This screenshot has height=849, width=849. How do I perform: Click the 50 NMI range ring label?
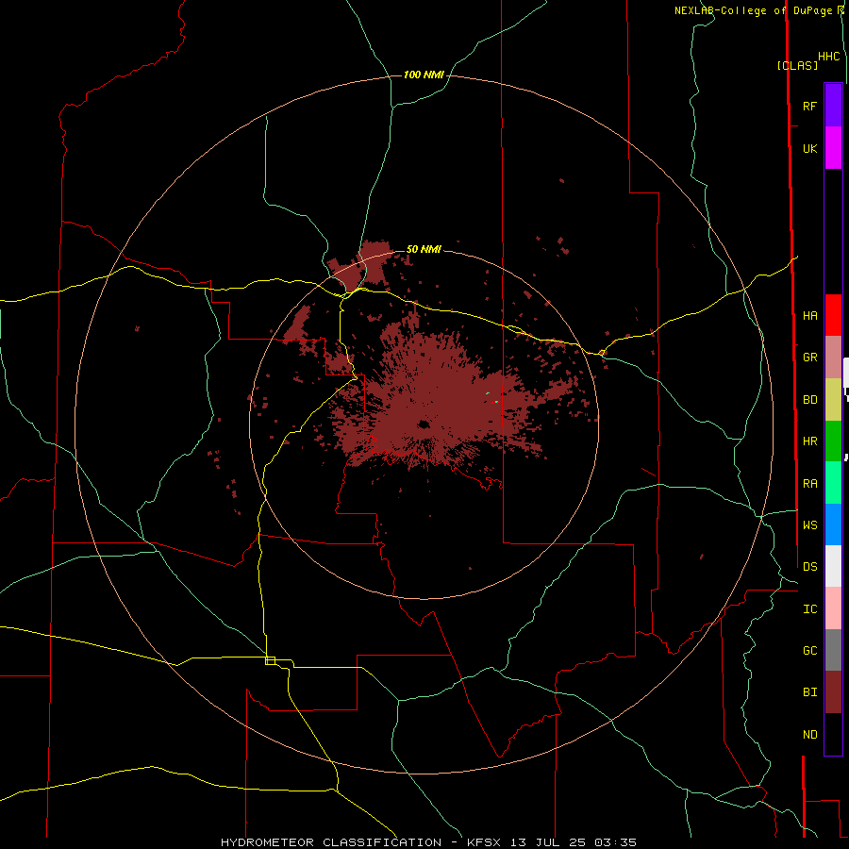click(424, 249)
